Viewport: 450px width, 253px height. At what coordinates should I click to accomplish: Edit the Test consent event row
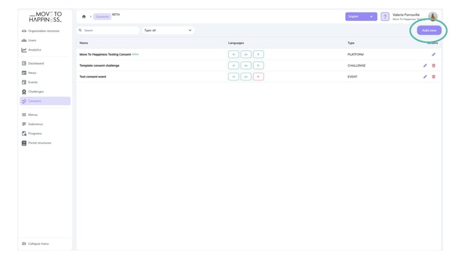[x=425, y=76]
